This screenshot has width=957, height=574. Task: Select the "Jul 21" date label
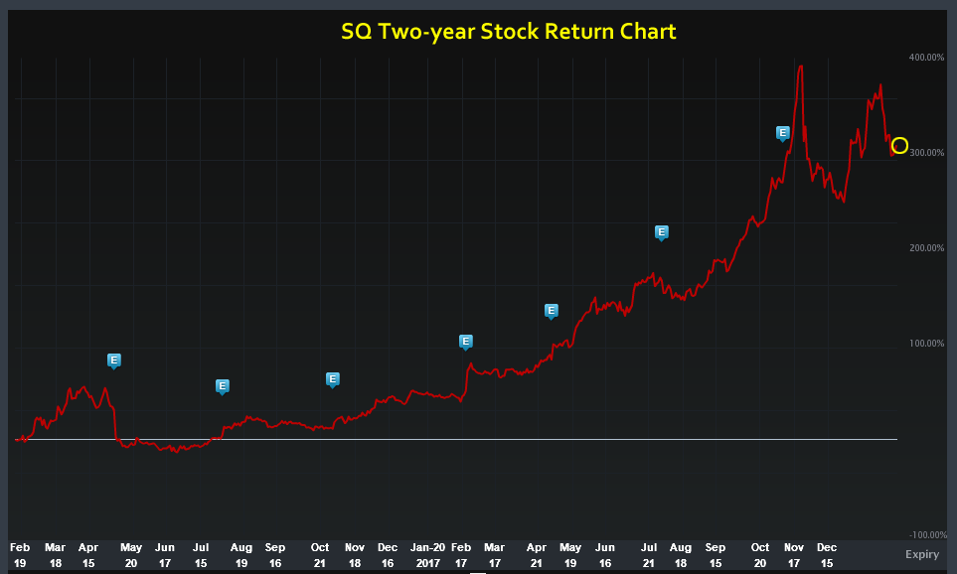tap(649, 555)
